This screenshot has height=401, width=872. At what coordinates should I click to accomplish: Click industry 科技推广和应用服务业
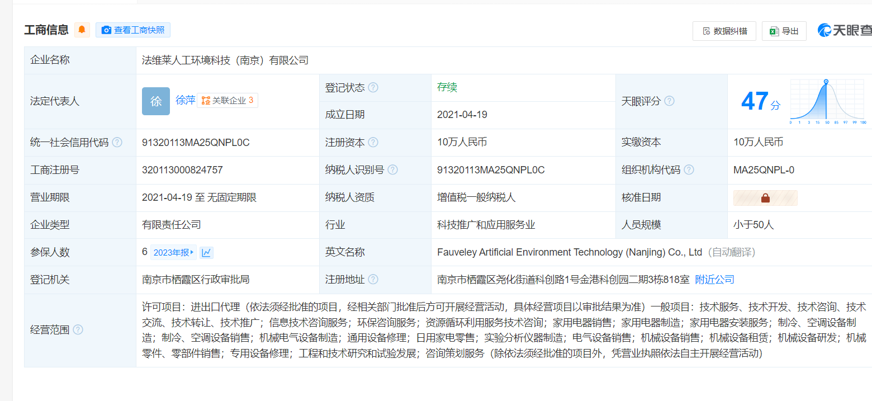(486, 225)
